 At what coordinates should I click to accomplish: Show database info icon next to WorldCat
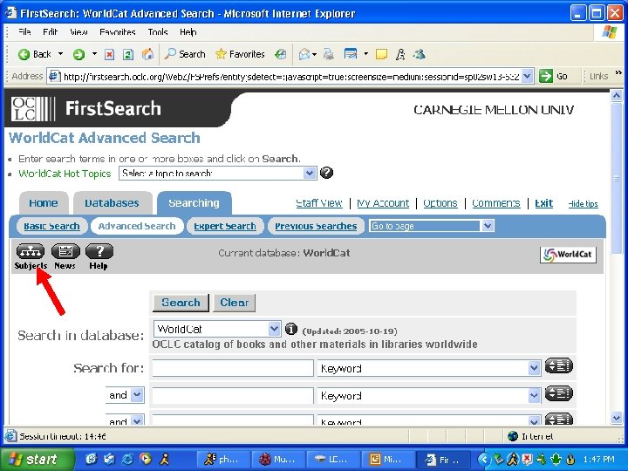[x=291, y=329]
